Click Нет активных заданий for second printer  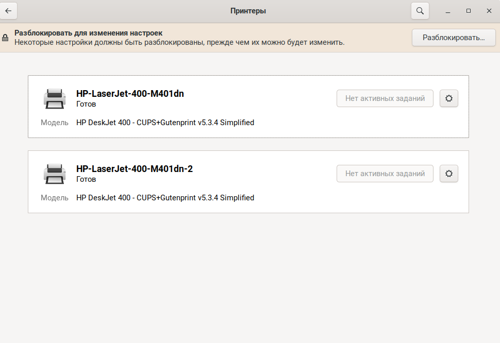(x=385, y=174)
